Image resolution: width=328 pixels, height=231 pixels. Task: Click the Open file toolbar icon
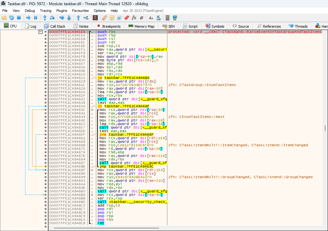click(x=4, y=18)
